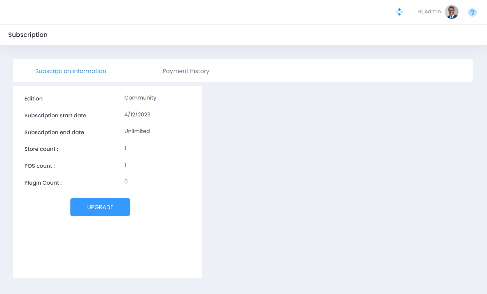
Task: Click the Admin profile avatar
Action: 451,12
